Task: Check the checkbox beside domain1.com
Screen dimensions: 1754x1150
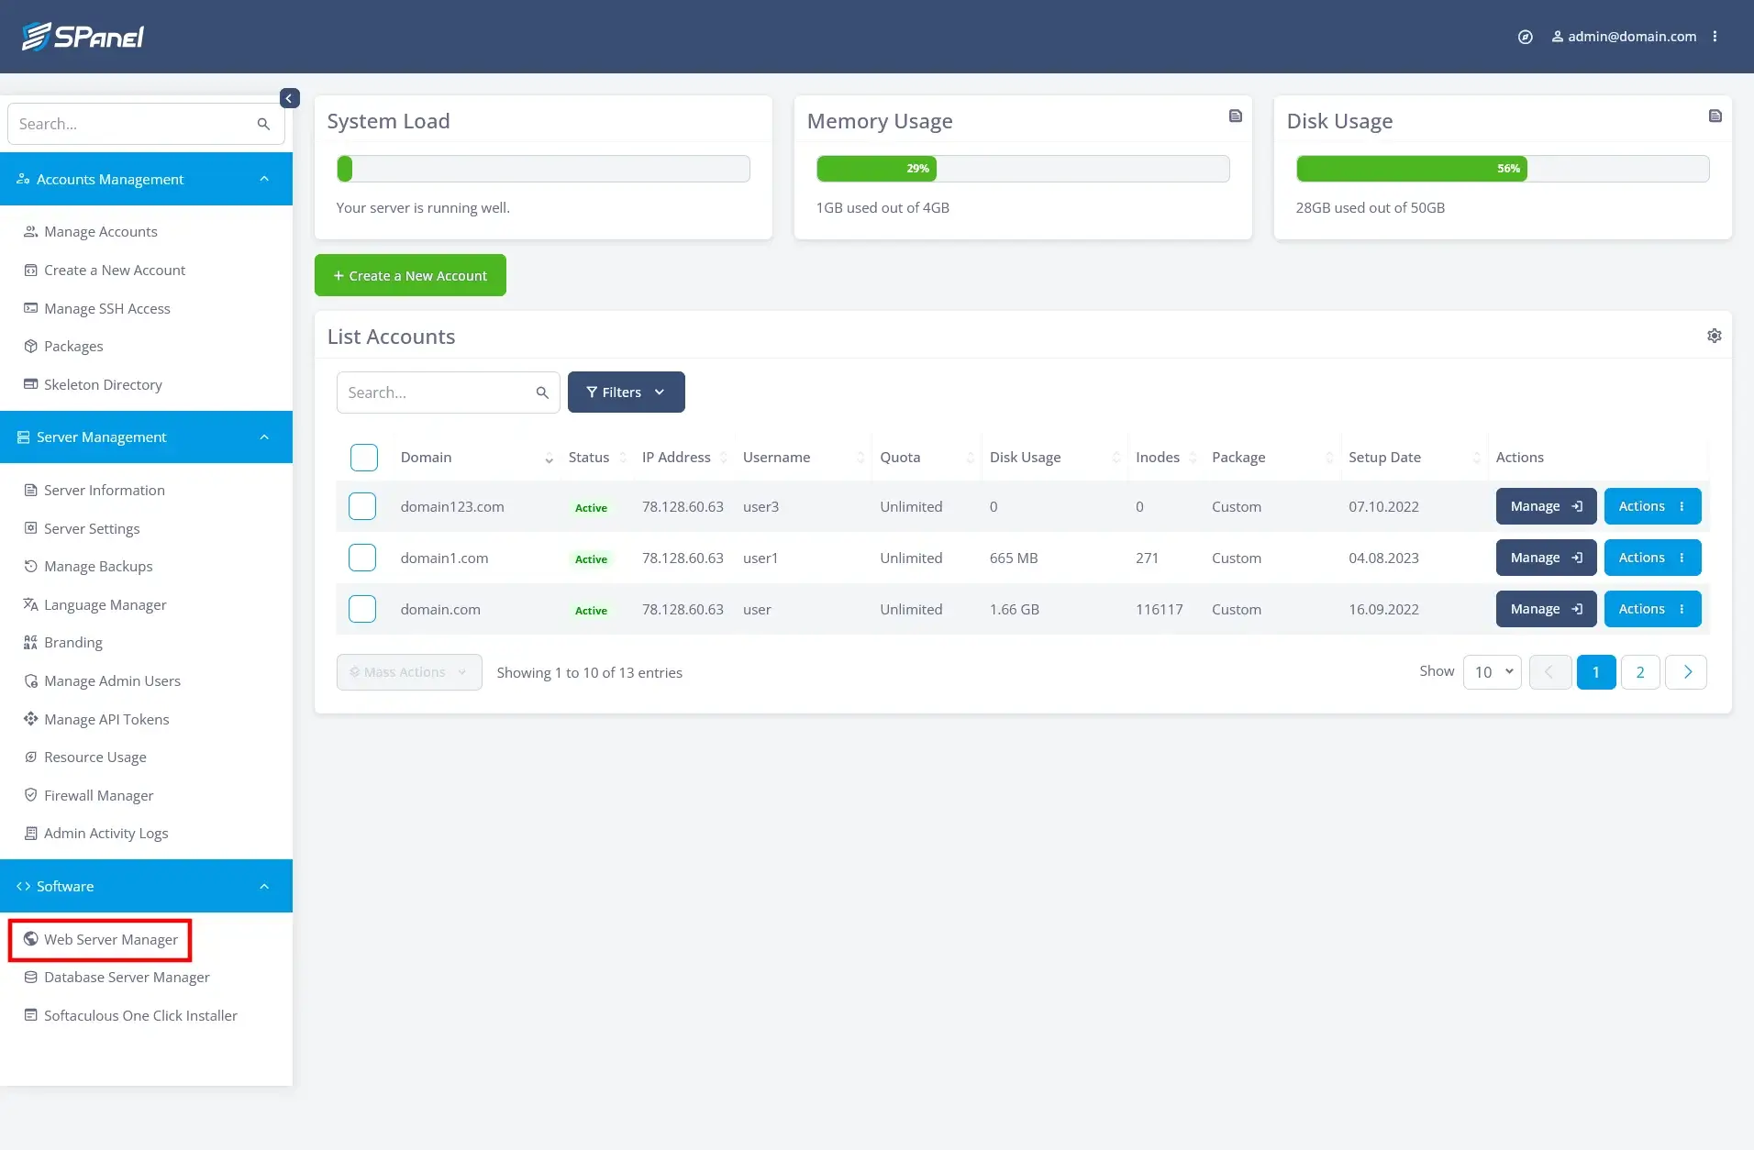Action: (x=361, y=557)
